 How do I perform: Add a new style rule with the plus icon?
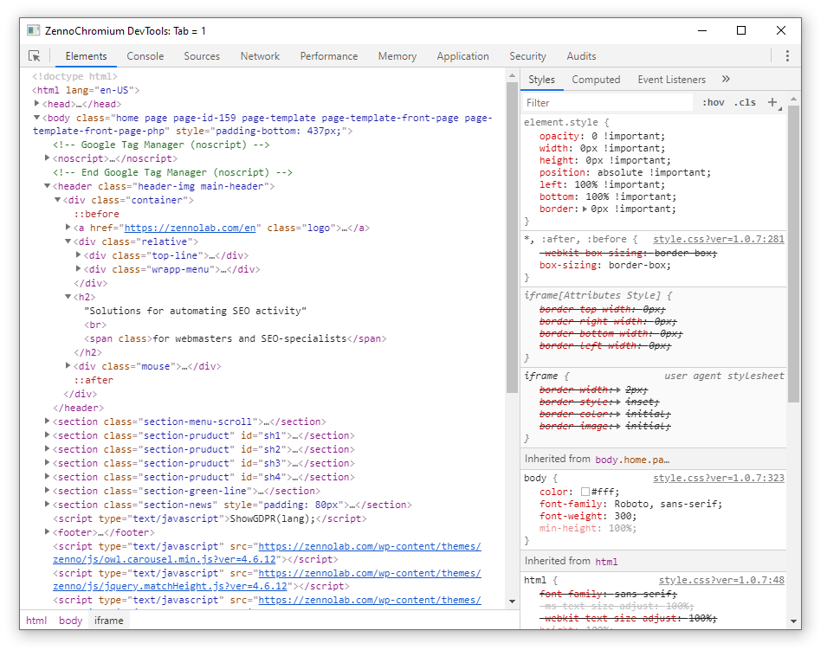pos(772,101)
